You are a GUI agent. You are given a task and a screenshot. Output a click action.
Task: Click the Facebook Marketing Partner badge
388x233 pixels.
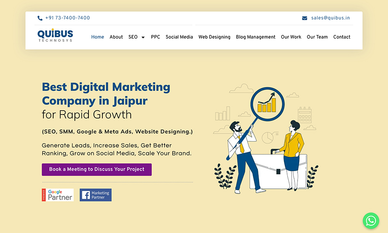coord(95,195)
